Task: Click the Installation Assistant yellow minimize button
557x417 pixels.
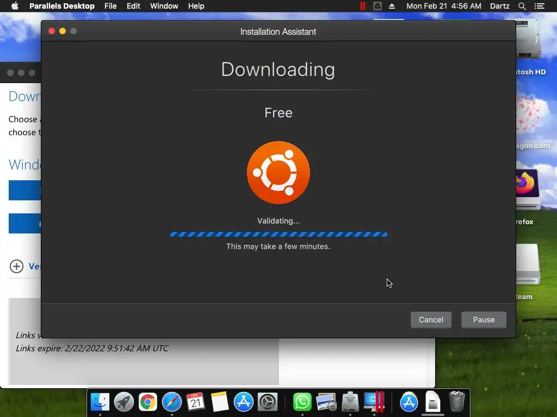Action: click(63, 31)
